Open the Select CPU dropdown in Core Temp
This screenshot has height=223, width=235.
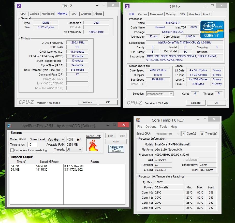[167, 133]
